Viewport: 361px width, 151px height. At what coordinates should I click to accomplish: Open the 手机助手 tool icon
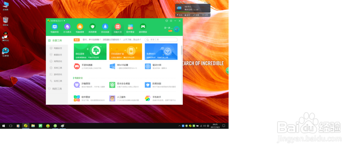148,98
